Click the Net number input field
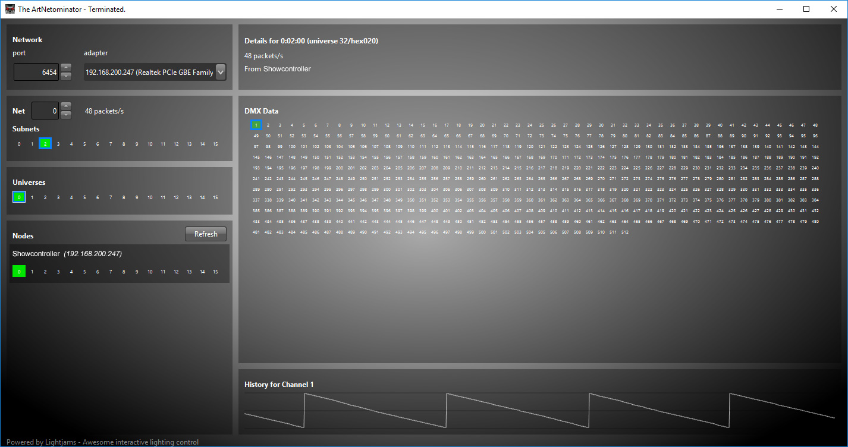Viewport: 848px width, 447px height. tap(45, 111)
